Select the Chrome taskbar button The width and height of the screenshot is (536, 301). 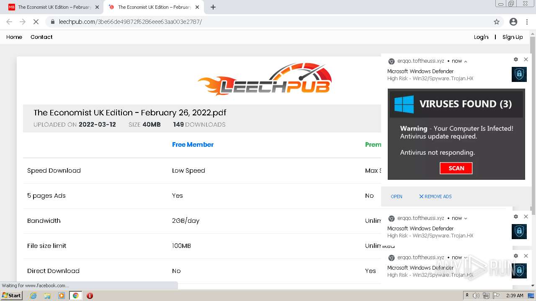(x=75, y=296)
